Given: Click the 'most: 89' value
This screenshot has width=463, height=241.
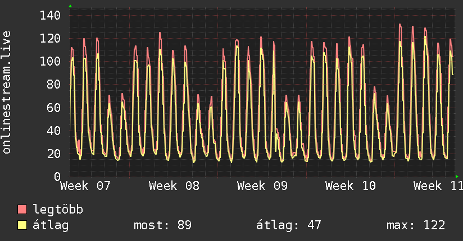Looking at the screenshot, I should [x=162, y=225].
